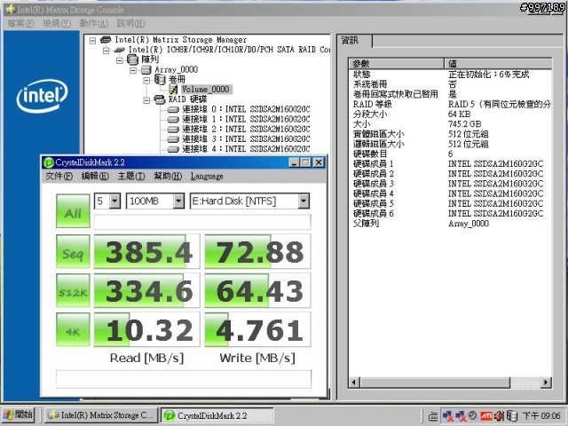568x426 pixels.
Task: Select the disk icon for 連接埠 4
Action: tap(173, 149)
